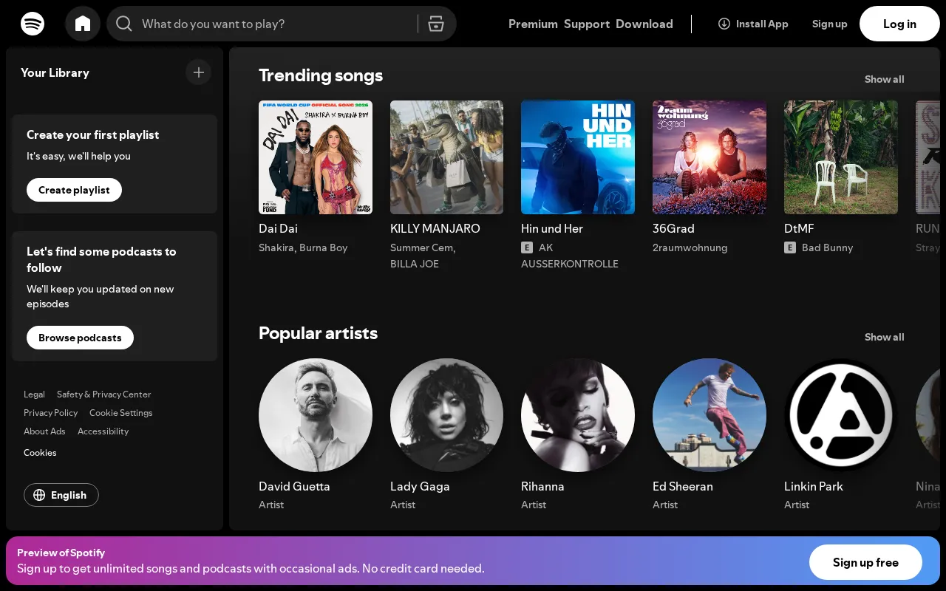The image size is (946, 591).
Task: Go to Home via house icon
Action: pyautogui.click(x=83, y=24)
